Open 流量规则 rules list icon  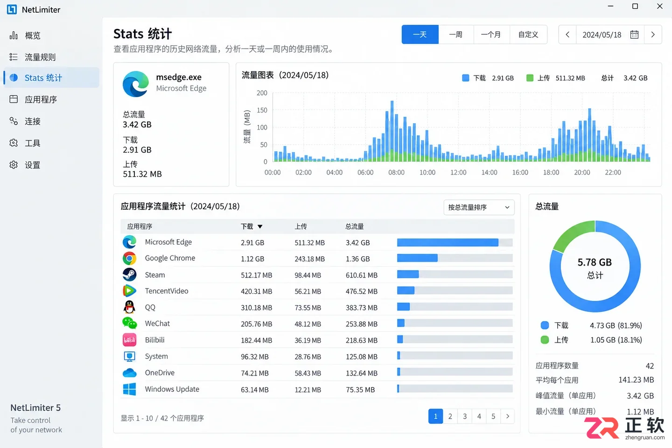(x=14, y=57)
